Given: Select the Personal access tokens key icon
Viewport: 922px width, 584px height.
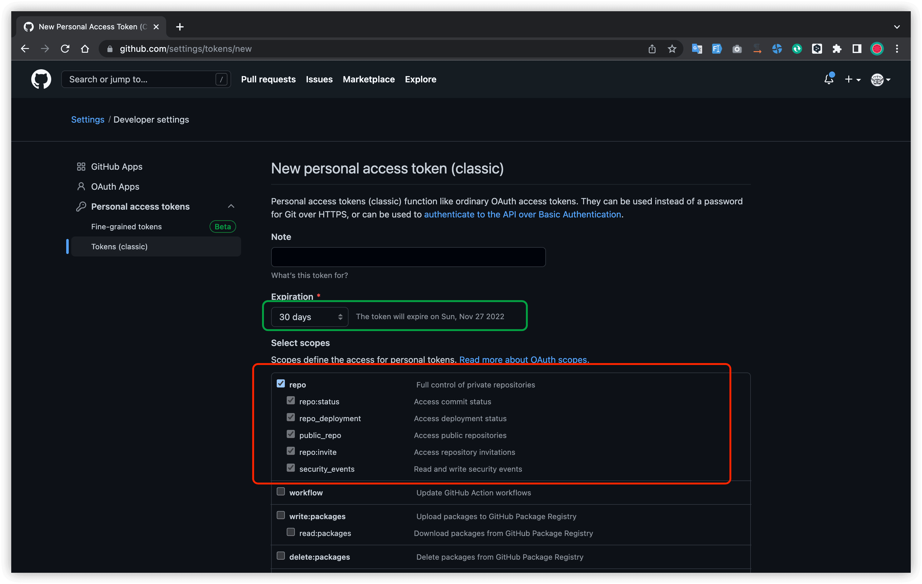Looking at the screenshot, I should (81, 206).
